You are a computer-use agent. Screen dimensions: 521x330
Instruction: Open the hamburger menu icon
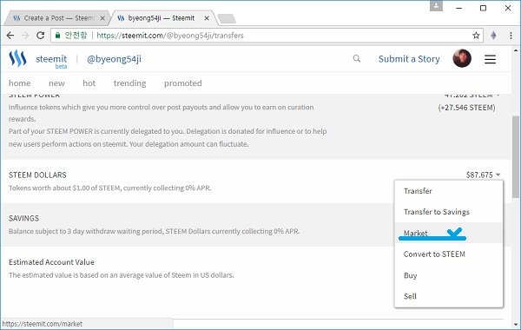tap(490, 59)
